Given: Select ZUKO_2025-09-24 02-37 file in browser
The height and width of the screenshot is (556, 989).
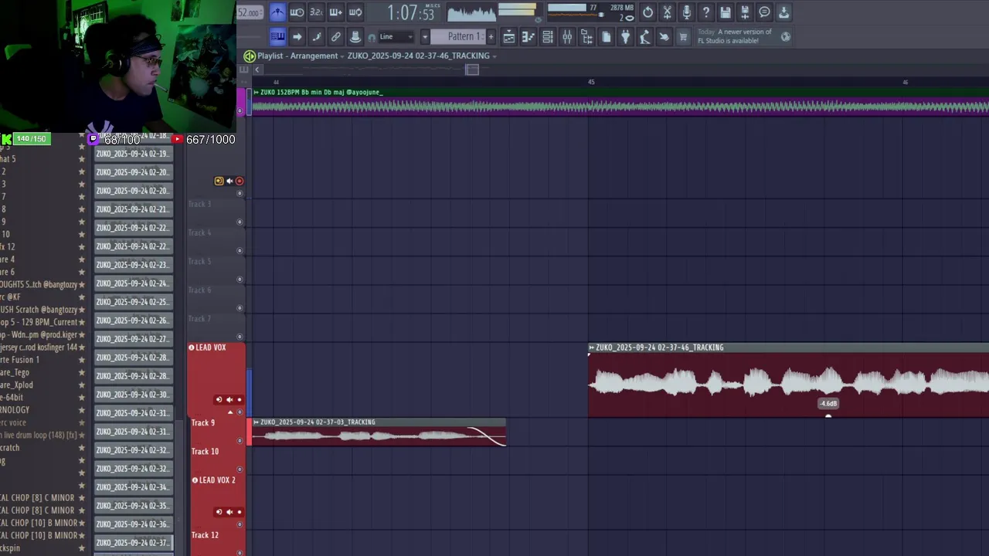Looking at the screenshot, I should click(x=132, y=543).
